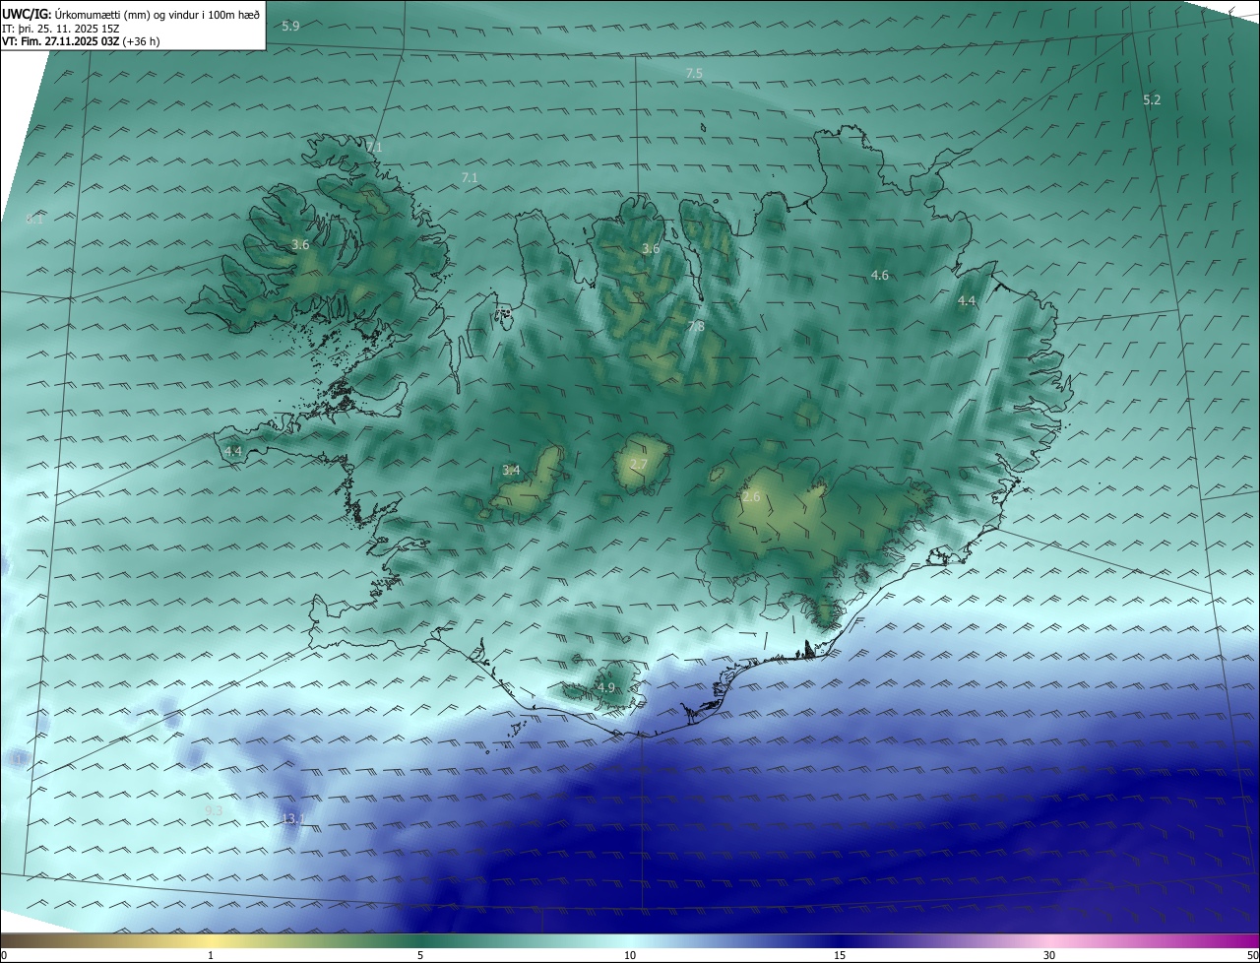The image size is (1260, 963).
Task: Select the 'IT: þri. 25. 11. 2025 15Z' line
Action: click(x=60, y=28)
